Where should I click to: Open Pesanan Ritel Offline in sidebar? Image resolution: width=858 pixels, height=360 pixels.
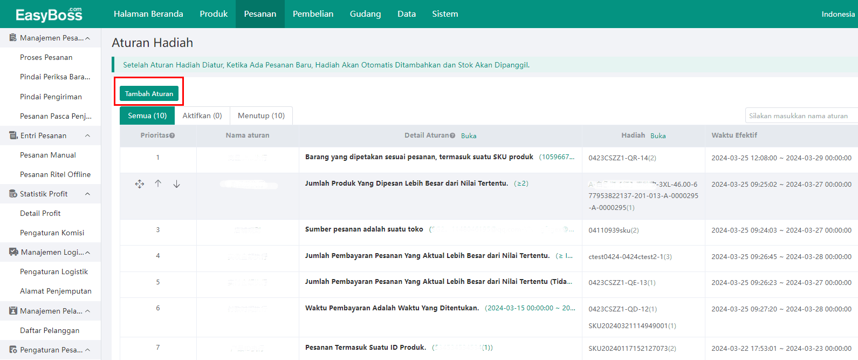[x=55, y=174]
